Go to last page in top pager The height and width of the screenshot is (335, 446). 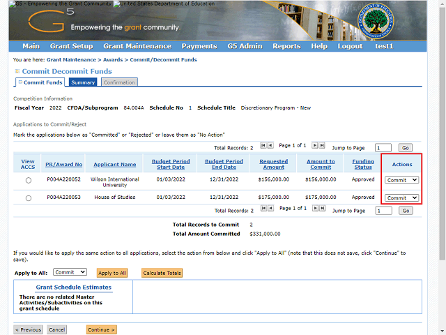[322, 146]
